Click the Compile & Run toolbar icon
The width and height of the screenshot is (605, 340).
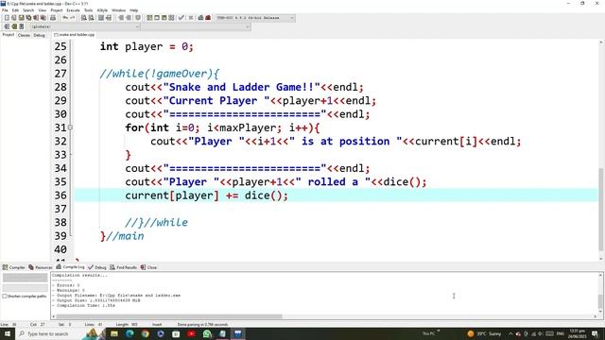point(164,18)
